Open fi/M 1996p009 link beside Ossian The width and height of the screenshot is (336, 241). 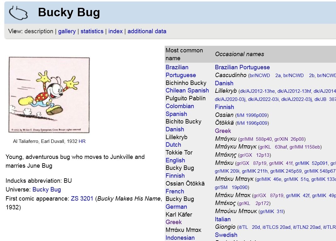(252, 115)
